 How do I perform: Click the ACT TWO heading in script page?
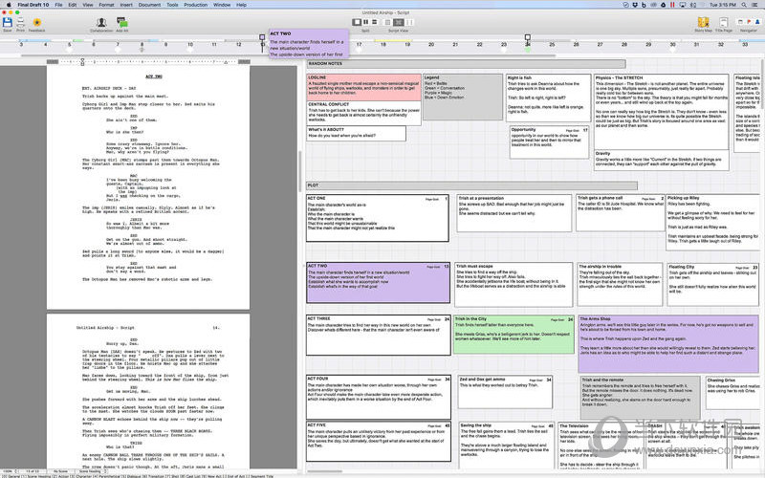coord(154,76)
